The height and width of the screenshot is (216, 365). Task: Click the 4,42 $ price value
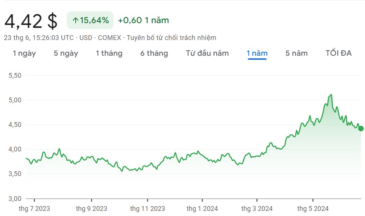[31, 21]
